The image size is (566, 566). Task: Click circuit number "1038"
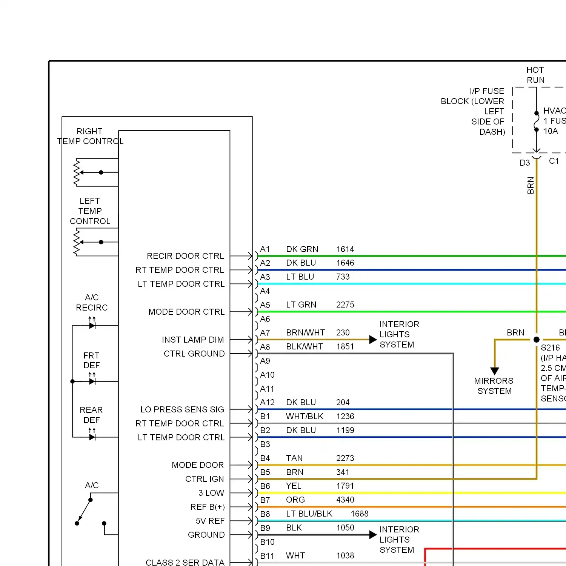(x=345, y=555)
